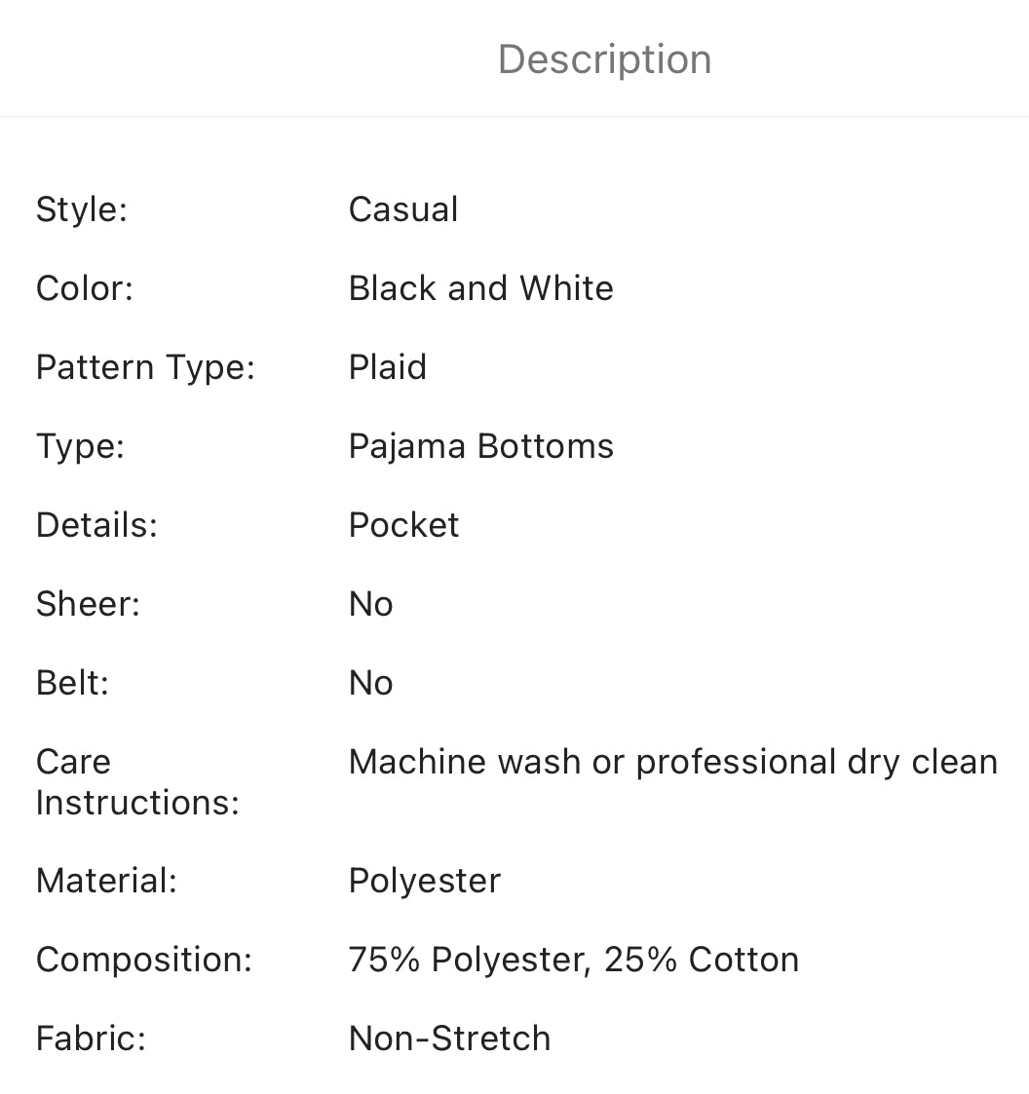Tap the Pajama Bottoms type value

coord(481,446)
